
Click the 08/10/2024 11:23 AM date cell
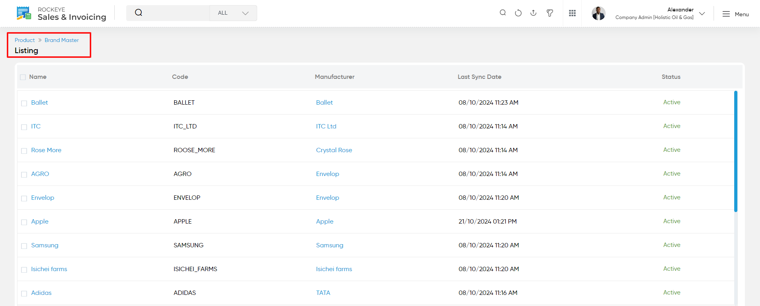tap(489, 102)
